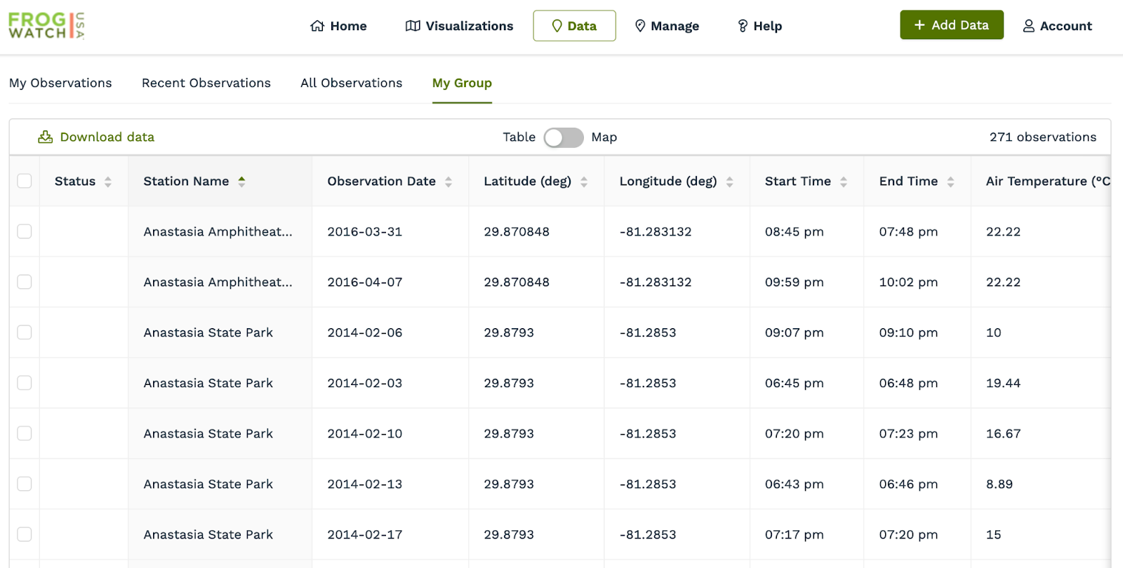Select the 2016-03-31 Anastasia Amphitheater row checkbox
Screen dimensions: 1123x568
[25, 231]
